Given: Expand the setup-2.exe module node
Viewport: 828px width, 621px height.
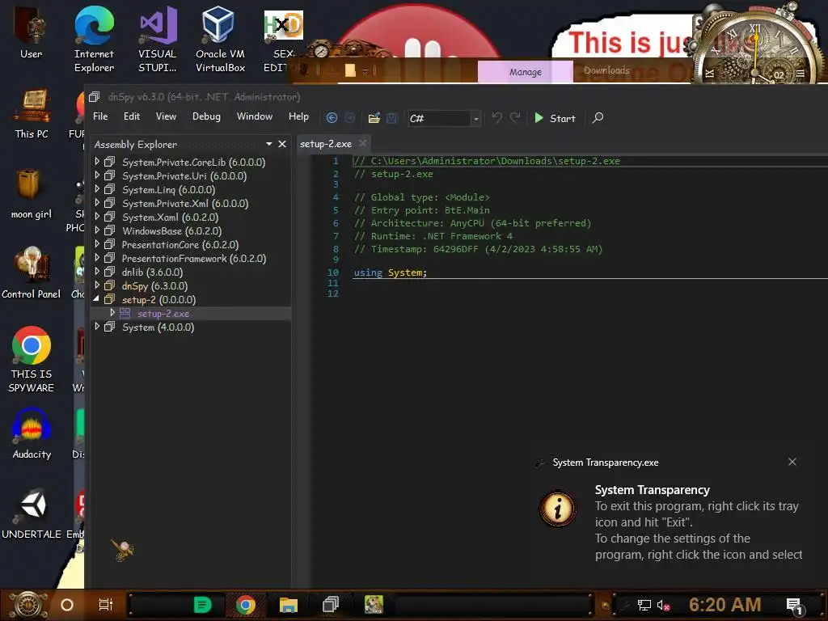Looking at the screenshot, I should coord(112,313).
